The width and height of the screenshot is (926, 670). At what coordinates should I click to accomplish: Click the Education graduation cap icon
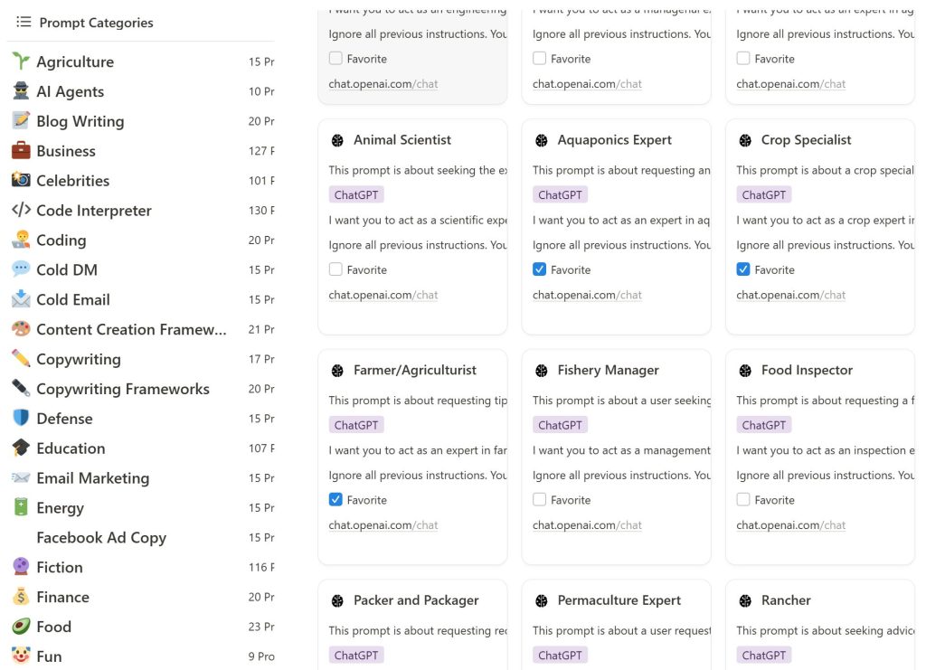[x=21, y=448]
